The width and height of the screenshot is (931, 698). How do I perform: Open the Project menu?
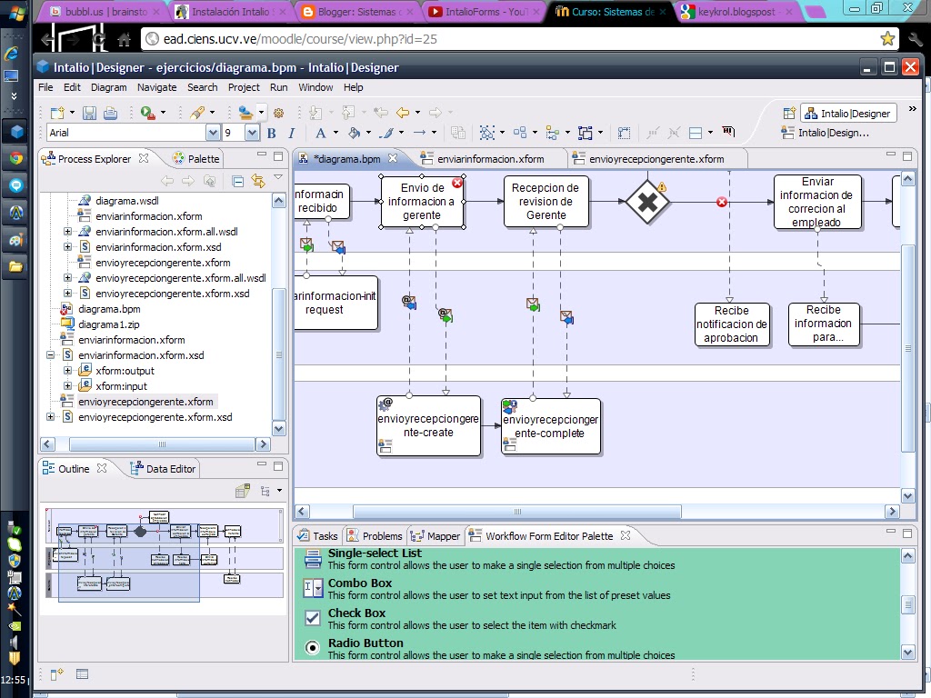pos(244,87)
